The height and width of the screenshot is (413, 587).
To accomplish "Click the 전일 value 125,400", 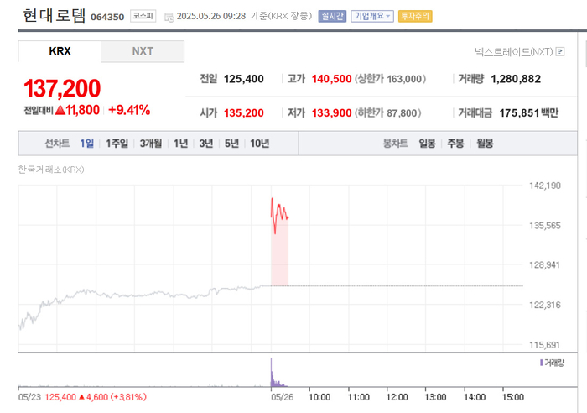I will pos(244,79).
